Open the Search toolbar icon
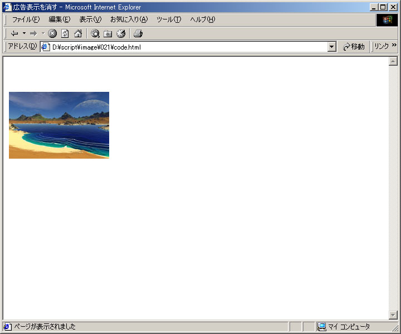The width and height of the screenshot is (401, 334). [x=95, y=33]
